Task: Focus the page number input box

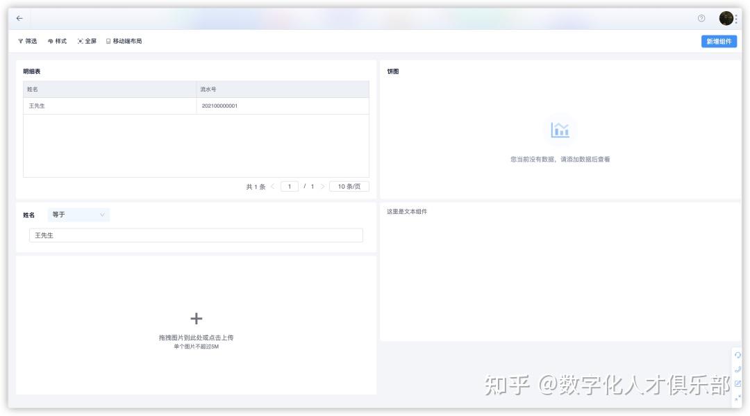Action: [290, 187]
